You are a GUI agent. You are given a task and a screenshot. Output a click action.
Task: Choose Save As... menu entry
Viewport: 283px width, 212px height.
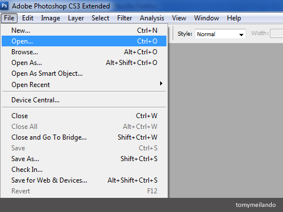84,159
